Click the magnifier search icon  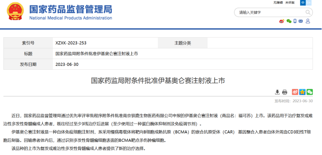(308, 12)
